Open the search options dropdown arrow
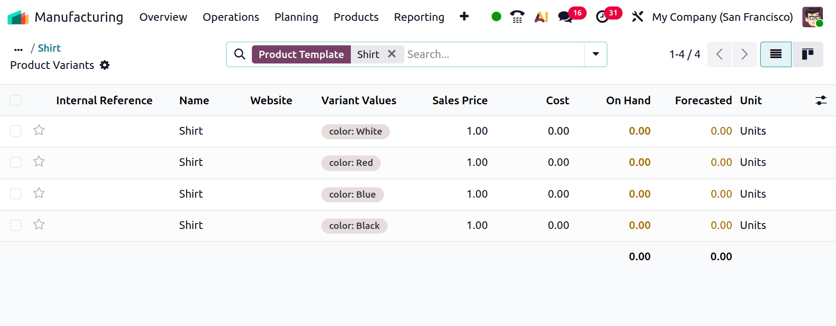The height and width of the screenshot is (326, 836). coord(595,54)
